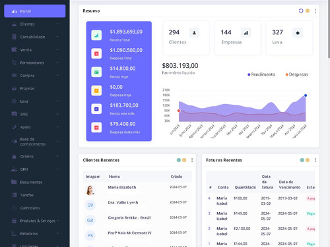Open invoice number 3 link

pyautogui.click(x=209, y=213)
